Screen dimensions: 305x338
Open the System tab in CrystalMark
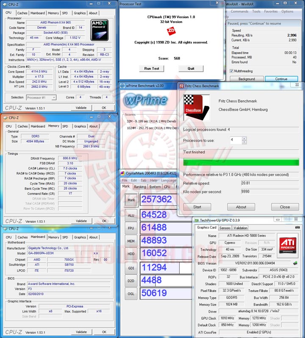(x=155, y=187)
